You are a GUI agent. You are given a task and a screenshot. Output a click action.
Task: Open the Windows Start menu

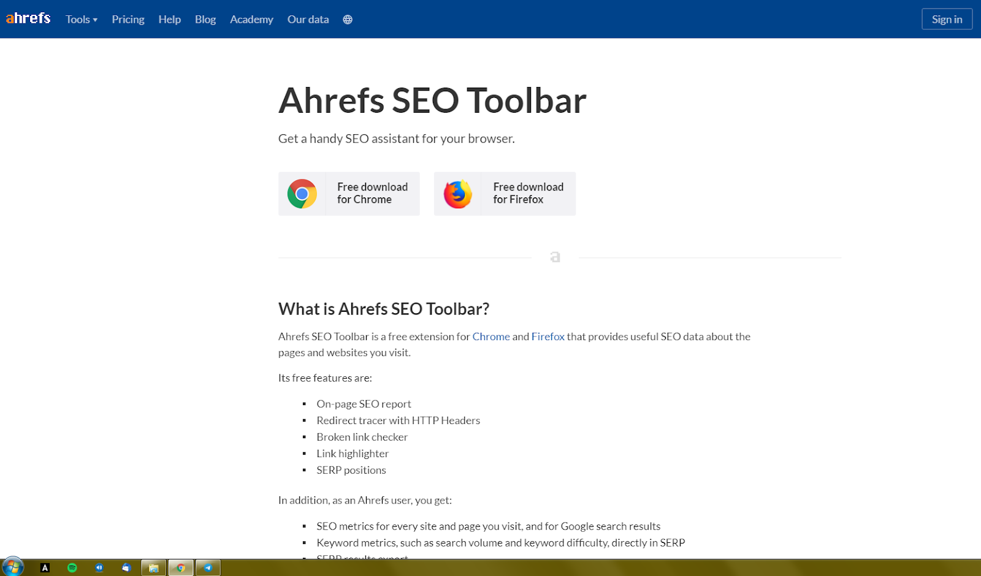(12, 567)
